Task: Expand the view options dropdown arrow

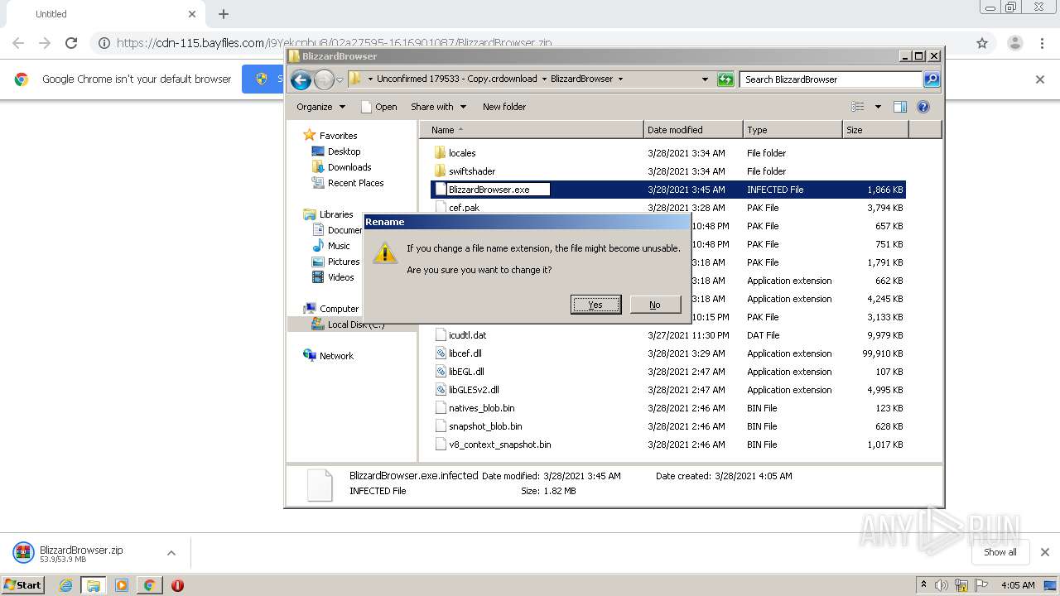Action: tap(878, 107)
